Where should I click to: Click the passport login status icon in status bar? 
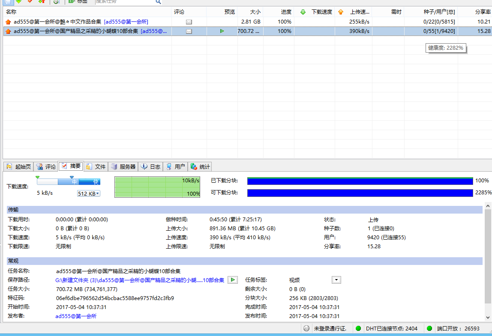(306, 328)
